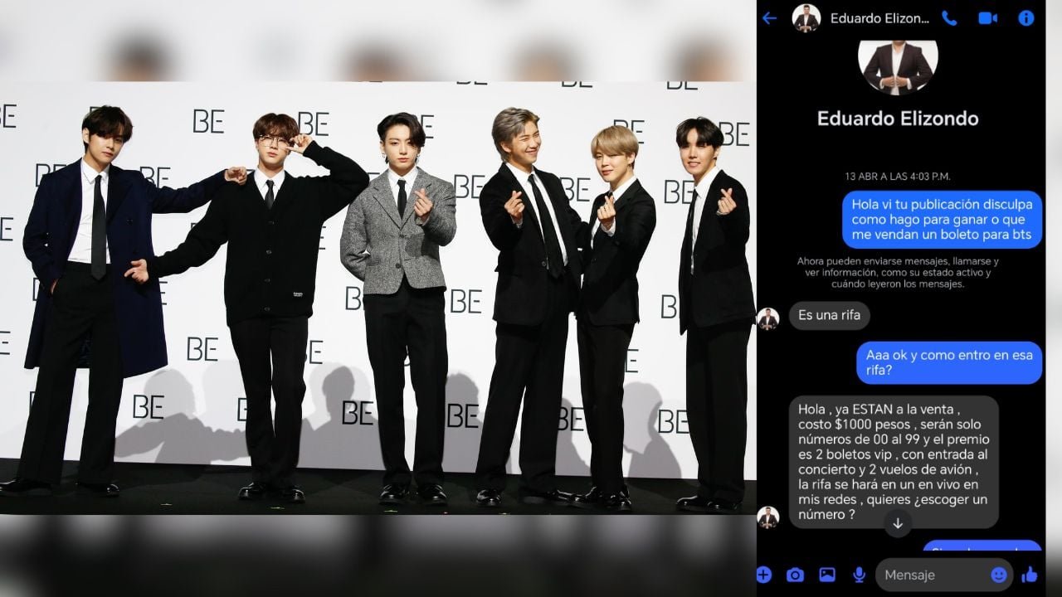Go back using the blue back arrow

769,18
